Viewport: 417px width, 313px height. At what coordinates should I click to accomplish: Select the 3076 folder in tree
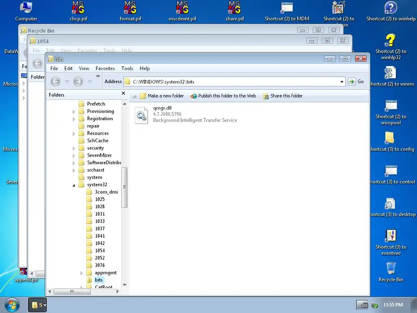100,265
